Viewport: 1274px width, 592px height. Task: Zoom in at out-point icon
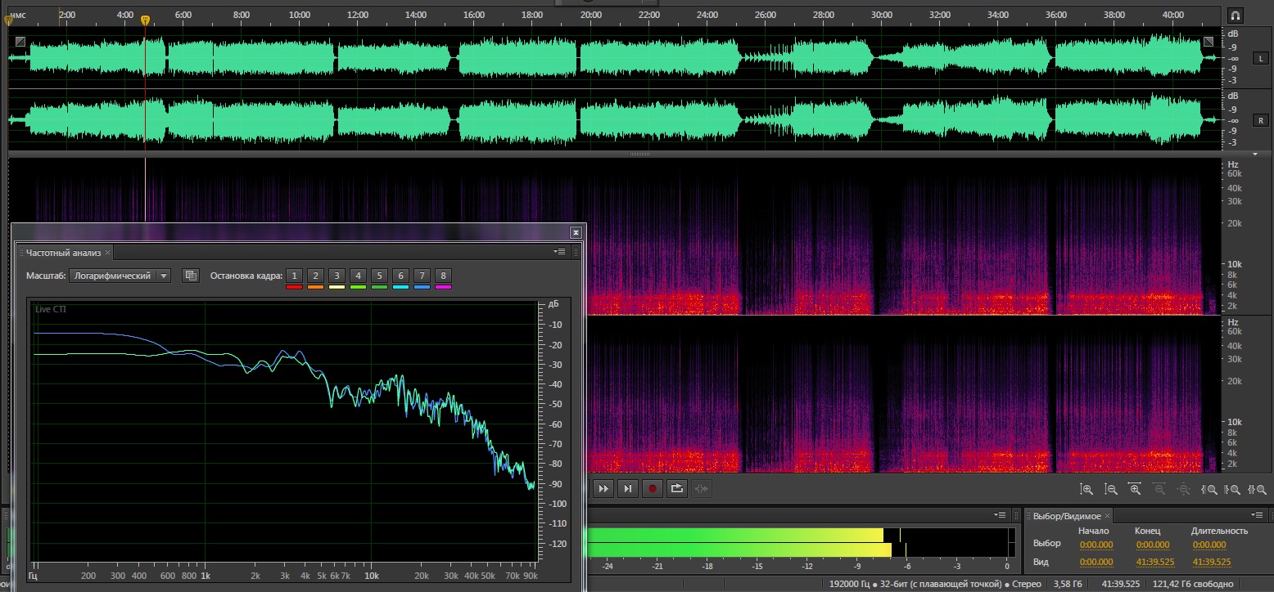coord(1232,489)
